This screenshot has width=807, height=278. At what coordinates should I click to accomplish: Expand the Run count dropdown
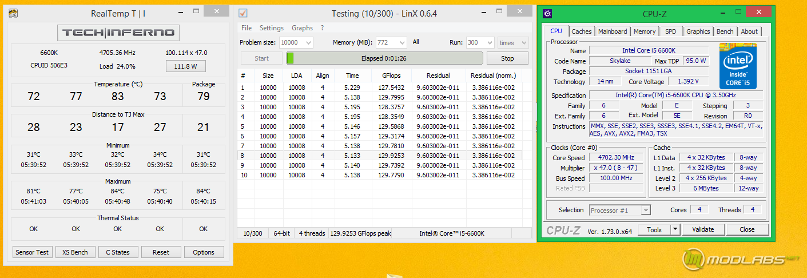click(489, 43)
